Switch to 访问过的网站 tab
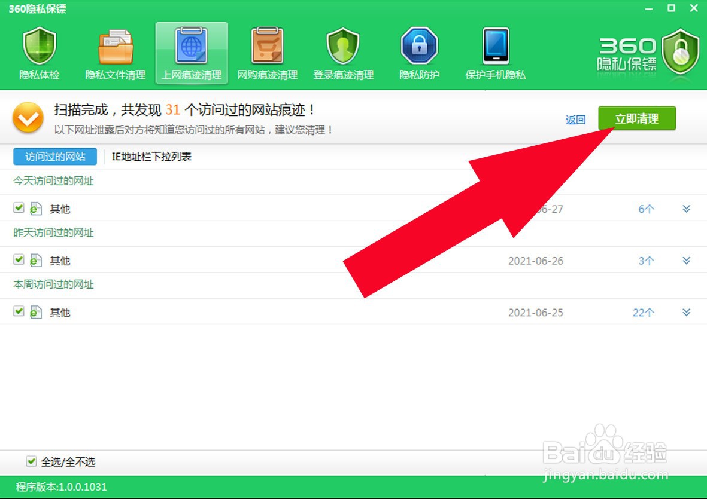Image resolution: width=707 pixels, height=499 pixels. pos(55,157)
